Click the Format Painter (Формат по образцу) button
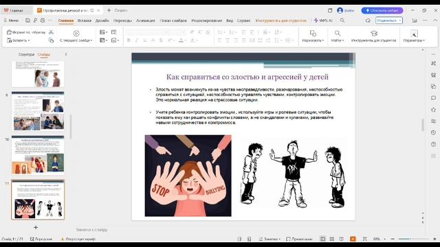The image size is (440, 247). 26,32
